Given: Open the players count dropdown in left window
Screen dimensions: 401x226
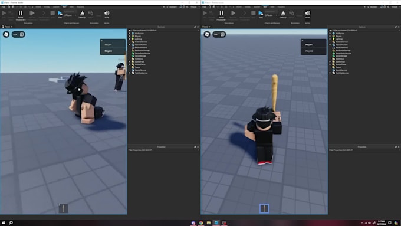Looking at the screenshot, I should point(70,15).
